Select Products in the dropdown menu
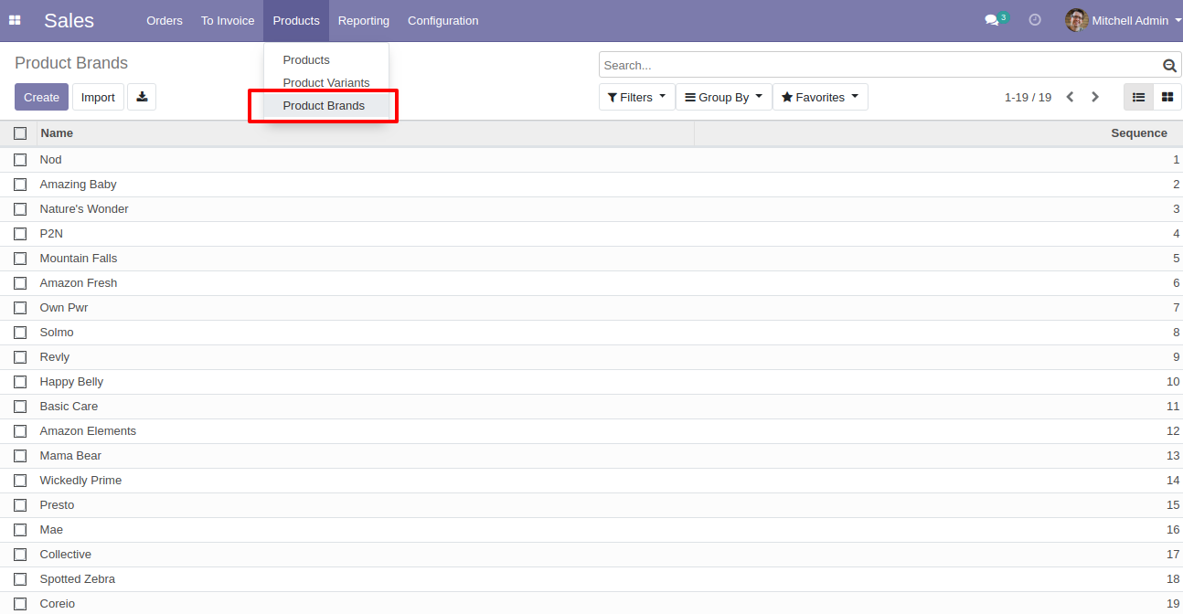The image size is (1183, 614). [326, 60]
